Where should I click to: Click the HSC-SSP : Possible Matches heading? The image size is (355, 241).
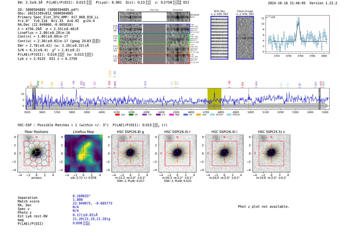[x=63, y=125]
